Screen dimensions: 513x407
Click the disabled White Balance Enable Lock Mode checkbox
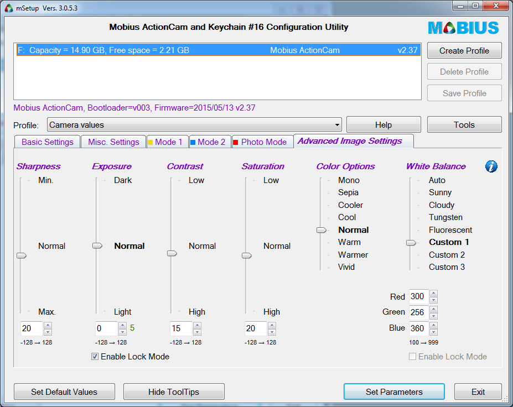(x=413, y=357)
